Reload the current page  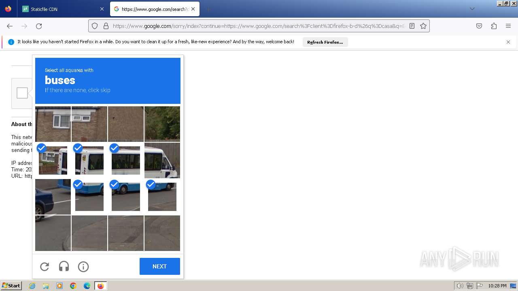pos(39,26)
